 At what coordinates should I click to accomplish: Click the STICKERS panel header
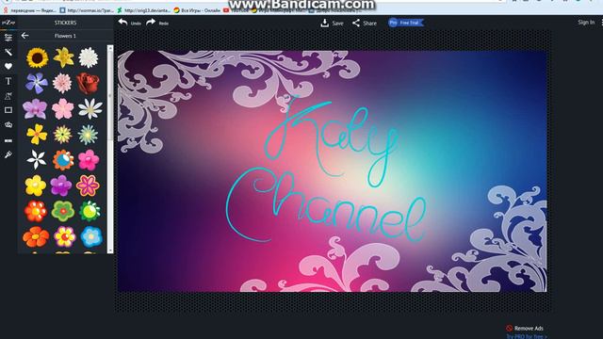point(65,23)
